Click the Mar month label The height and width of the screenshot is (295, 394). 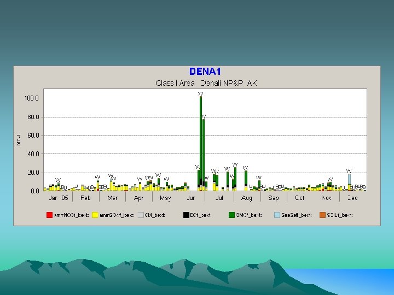(x=112, y=198)
